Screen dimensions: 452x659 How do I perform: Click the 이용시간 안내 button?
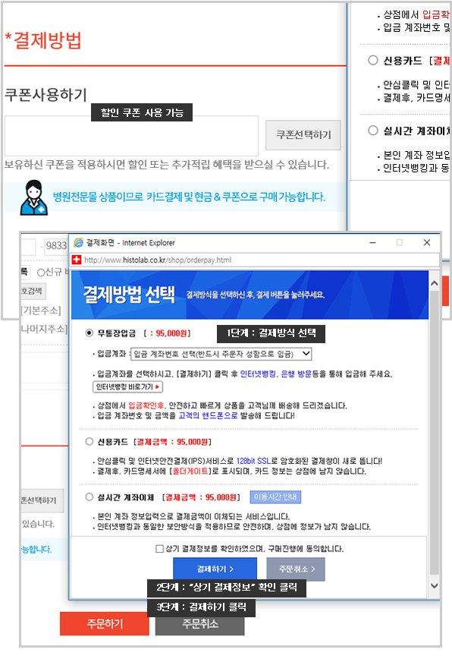click(275, 497)
